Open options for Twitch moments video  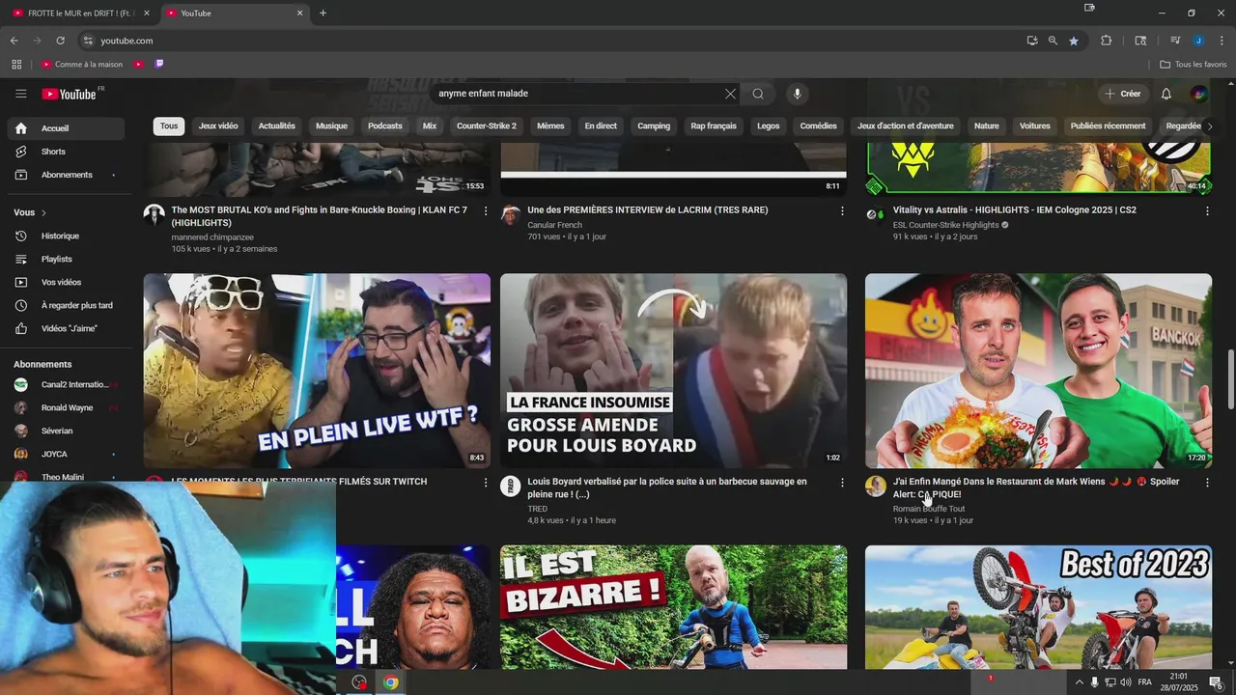(x=486, y=482)
